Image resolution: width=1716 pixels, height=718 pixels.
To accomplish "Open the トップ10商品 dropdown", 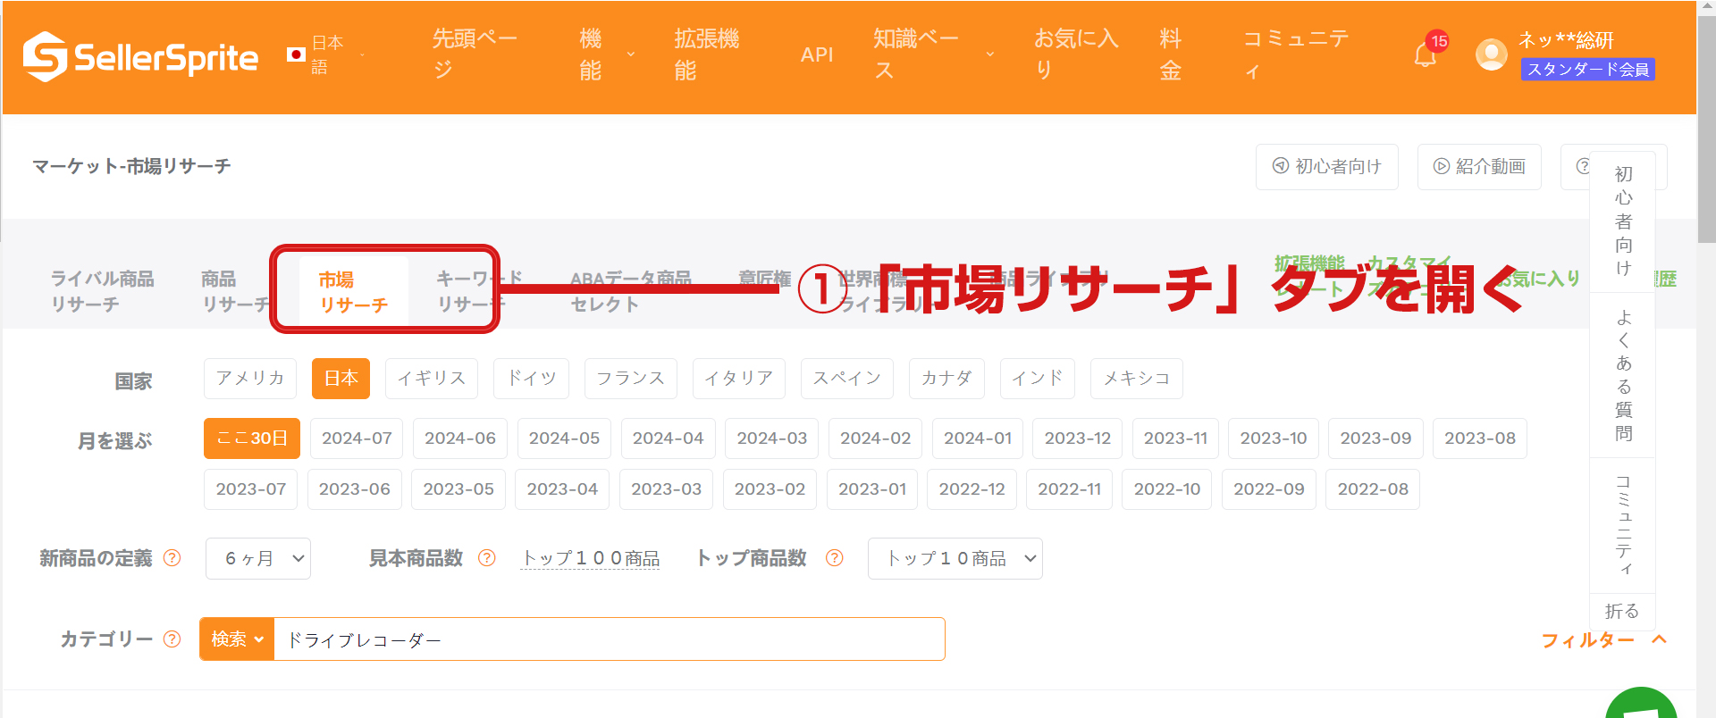I will click(955, 558).
